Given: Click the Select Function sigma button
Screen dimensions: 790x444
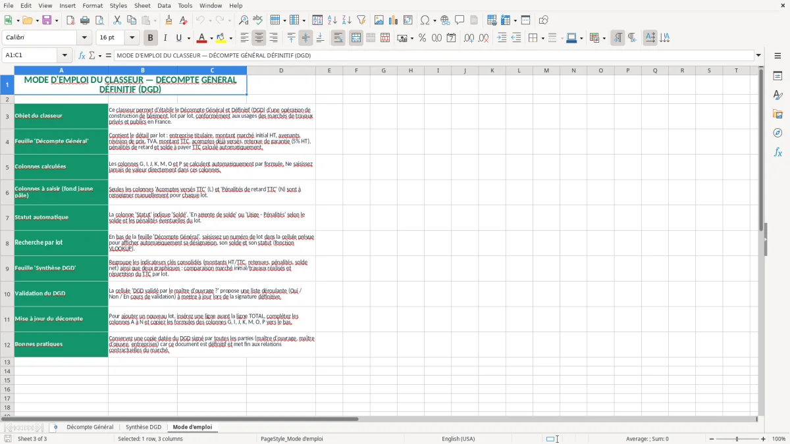Looking at the screenshot, I should point(92,56).
